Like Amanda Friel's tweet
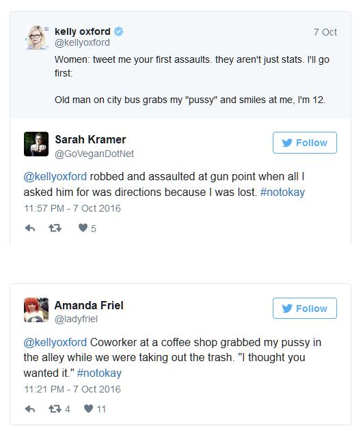The height and width of the screenshot is (441, 363). click(88, 408)
